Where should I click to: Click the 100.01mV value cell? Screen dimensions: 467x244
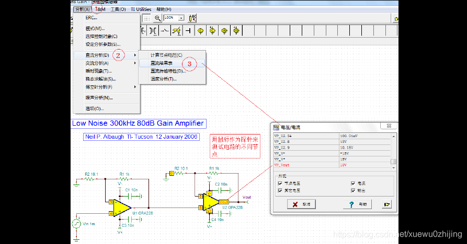coord(365,136)
